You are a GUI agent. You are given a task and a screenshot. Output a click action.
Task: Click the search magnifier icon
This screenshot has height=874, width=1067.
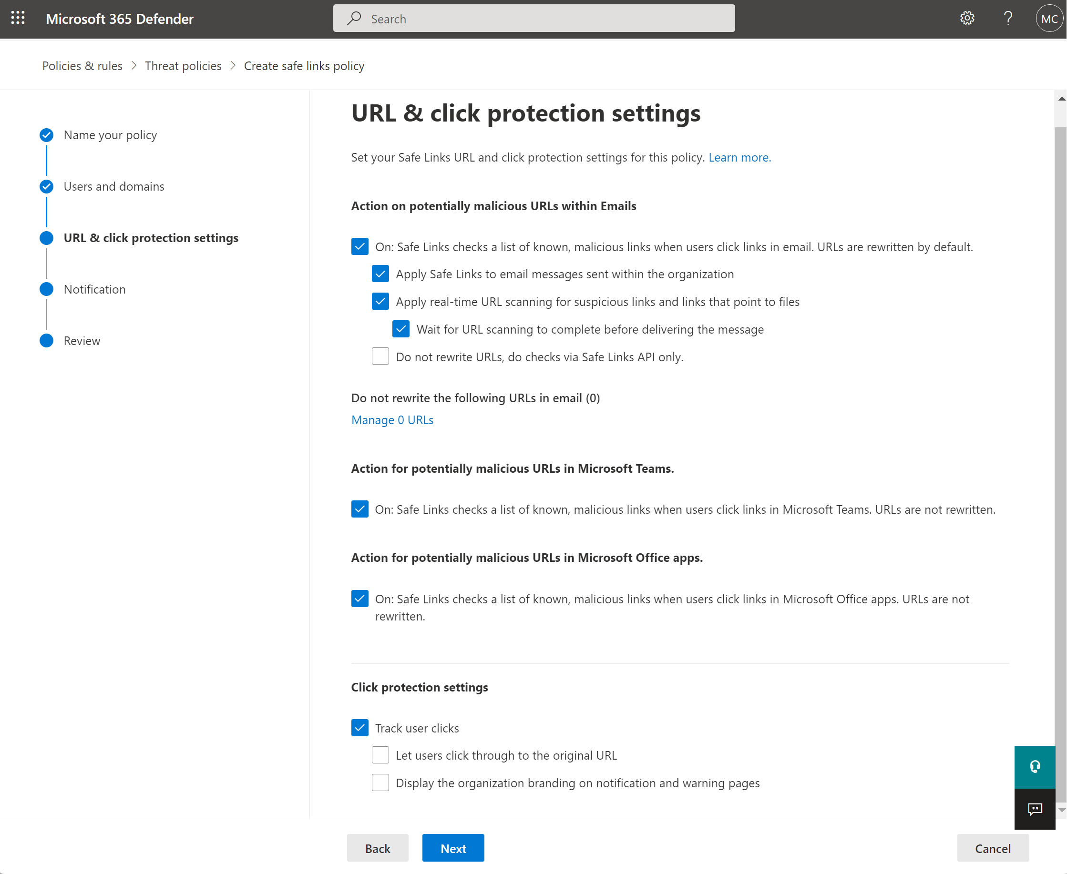[x=354, y=19]
